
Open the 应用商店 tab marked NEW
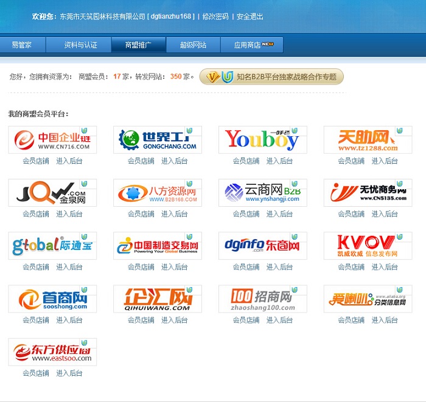pos(253,45)
